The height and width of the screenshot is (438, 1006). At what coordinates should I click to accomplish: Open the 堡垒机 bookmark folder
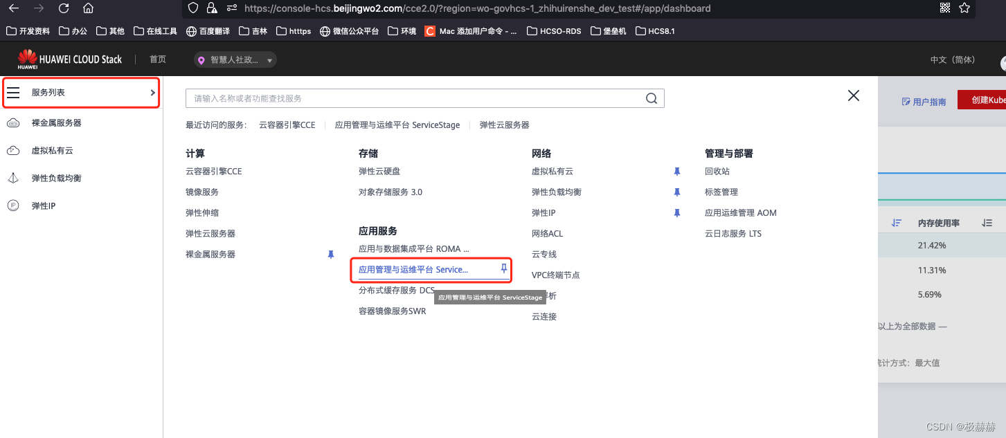pos(609,31)
